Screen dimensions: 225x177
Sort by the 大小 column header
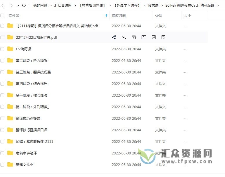(x=188, y=16)
